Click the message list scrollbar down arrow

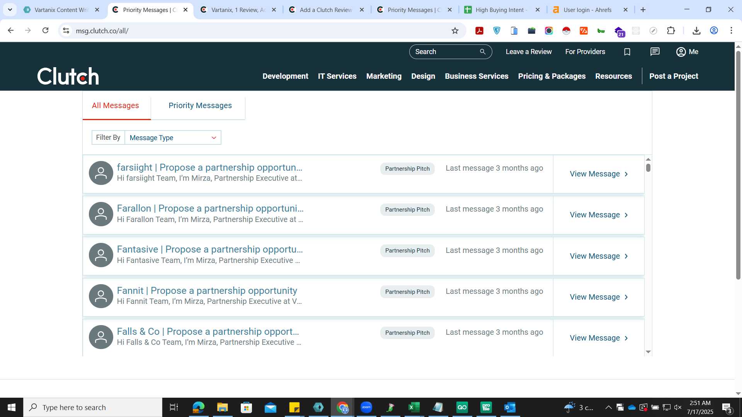point(648,352)
